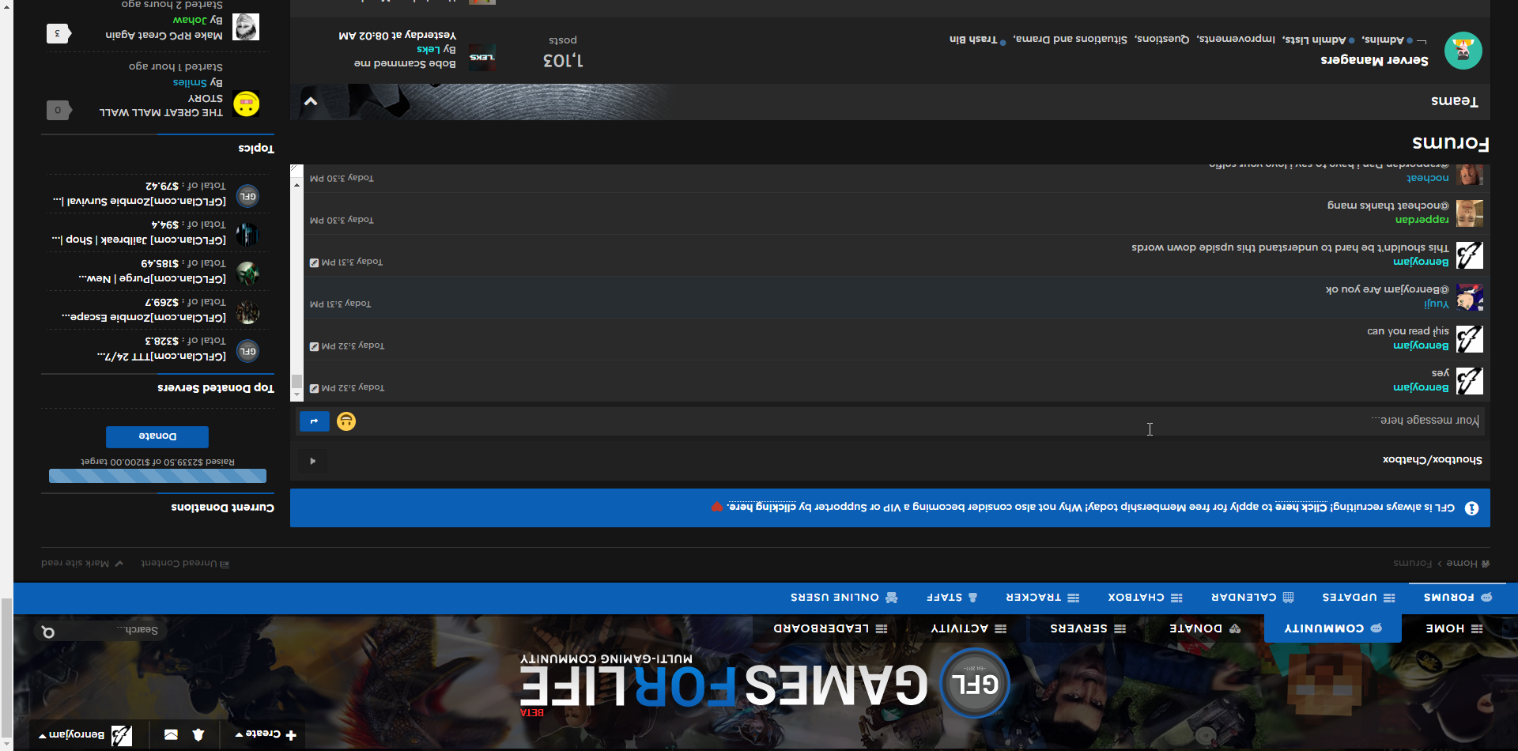Open the emoji picker in shoutbox

pyautogui.click(x=346, y=421)
